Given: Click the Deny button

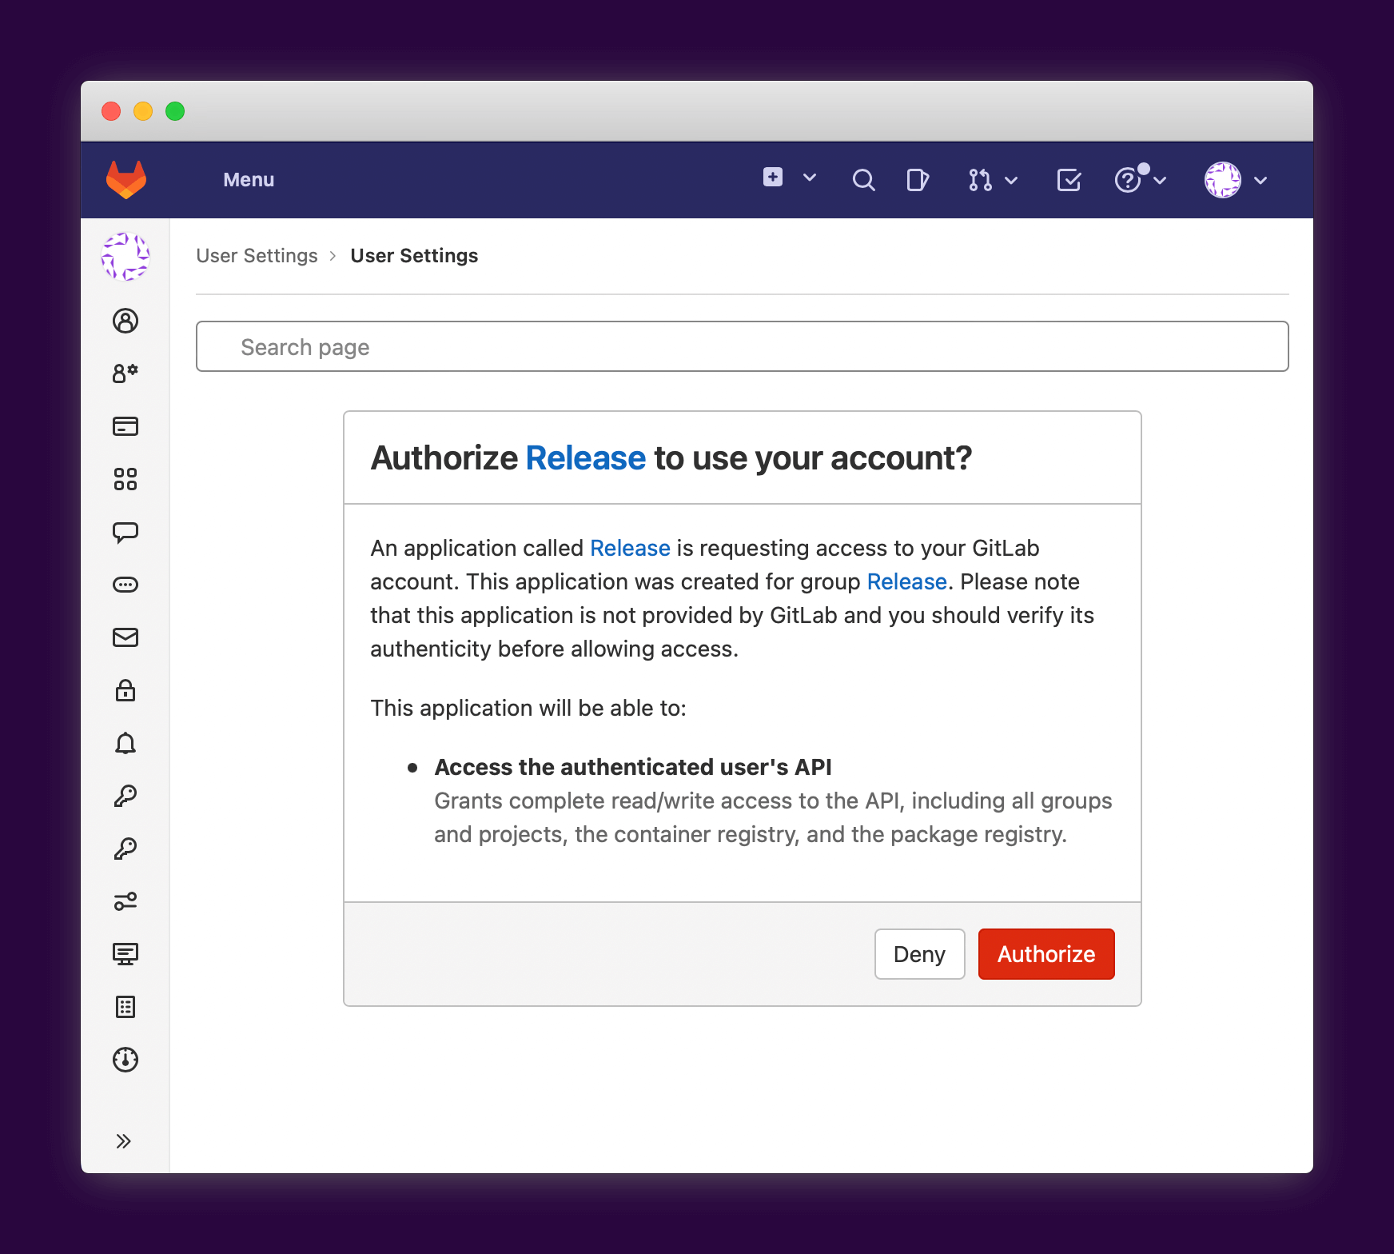Looking at the screenshot, I should click(x=919, y=954).
